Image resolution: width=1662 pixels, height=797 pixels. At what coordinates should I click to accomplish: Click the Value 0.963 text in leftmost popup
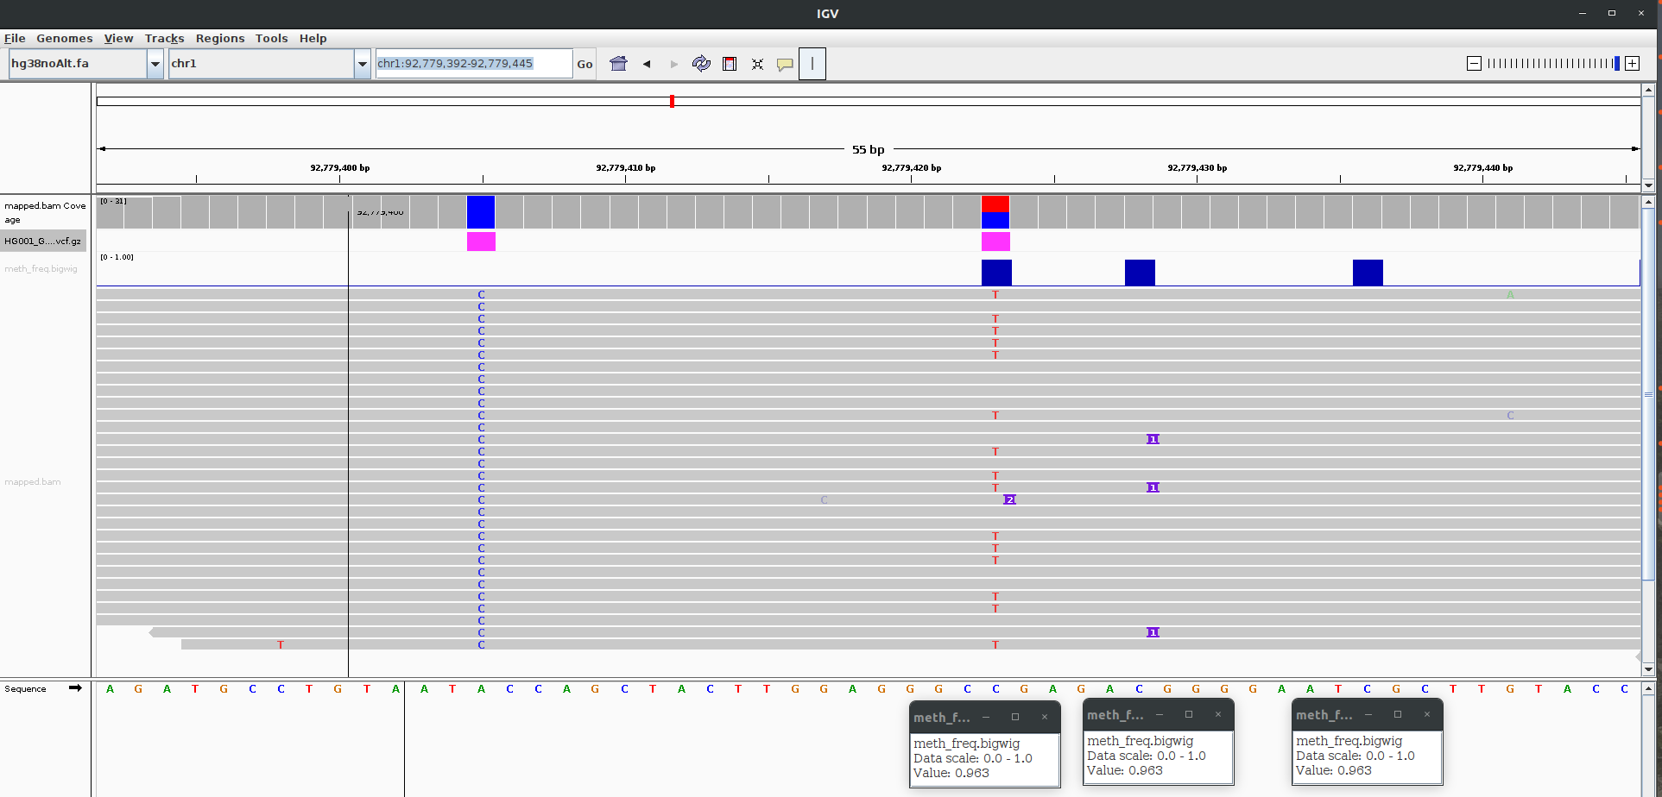(951, 773)
